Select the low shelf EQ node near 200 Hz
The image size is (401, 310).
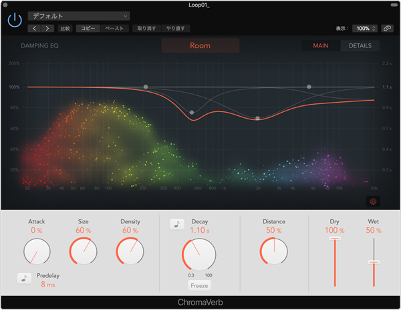click(146, 87)
